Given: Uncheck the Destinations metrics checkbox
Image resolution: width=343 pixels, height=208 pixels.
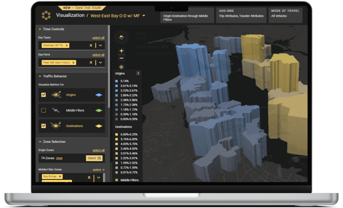Looking at the screenshot, I should (44, 126).
